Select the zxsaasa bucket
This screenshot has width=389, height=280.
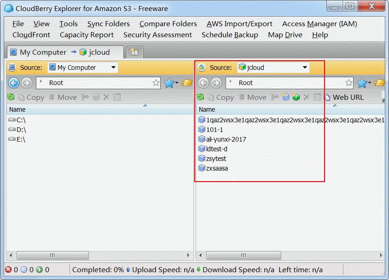coord(213,168)
